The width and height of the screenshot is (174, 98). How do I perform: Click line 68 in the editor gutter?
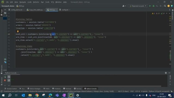(x=9, y=34)
